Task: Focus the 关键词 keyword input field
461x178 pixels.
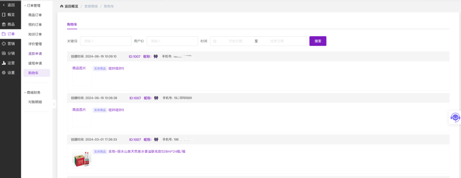Action: click(x=106, y=41)
